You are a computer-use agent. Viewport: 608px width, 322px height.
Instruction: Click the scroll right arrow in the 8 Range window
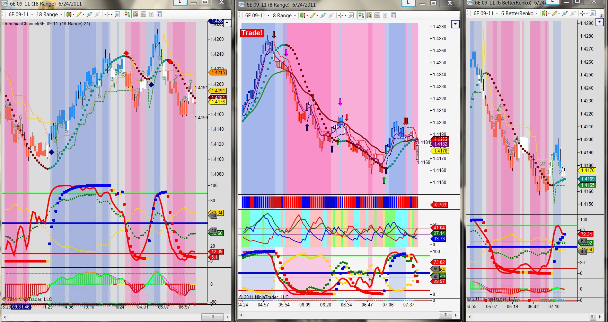(x=457, y=315)
